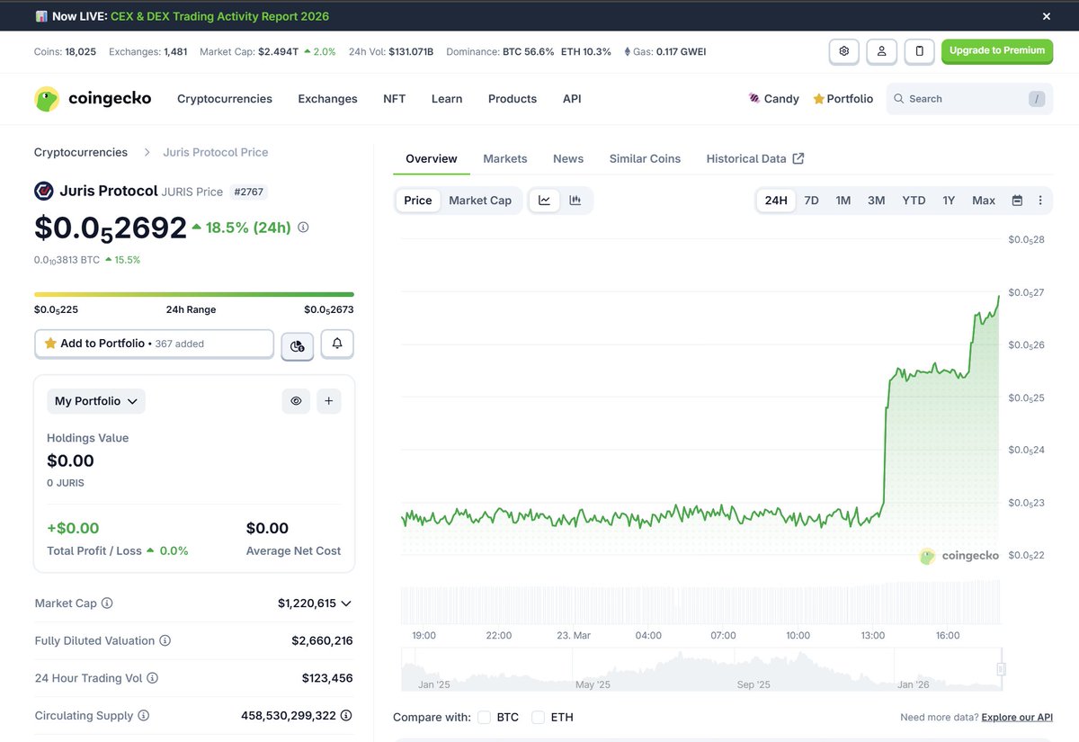
Task: Expand the Market Cap value chevron
Action: tap(346, 603)
